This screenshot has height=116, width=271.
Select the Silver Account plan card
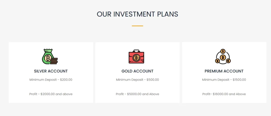(x=51, y=87)
